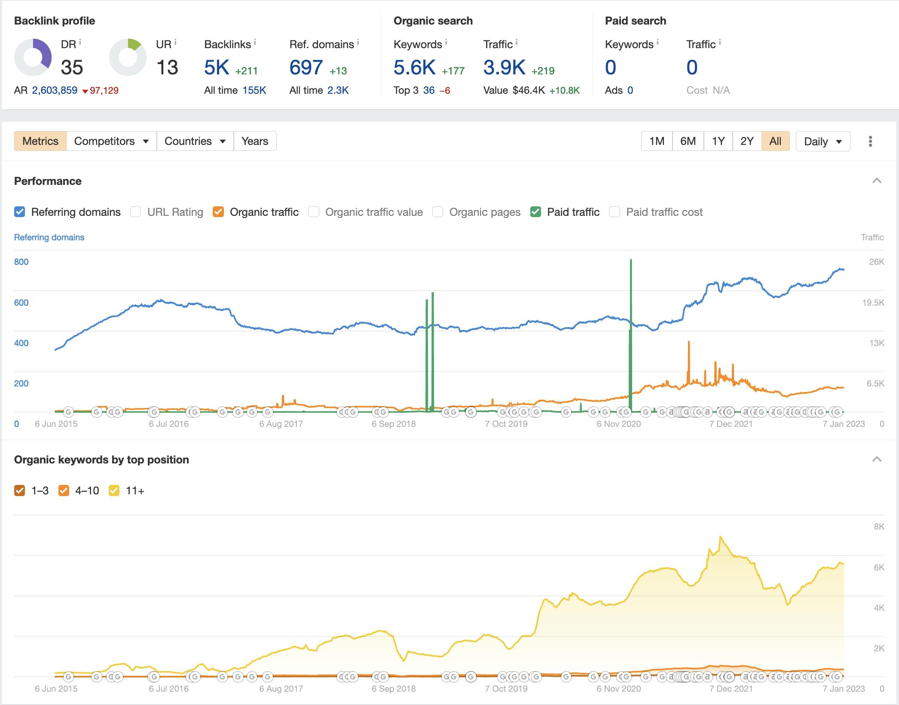Click the UR info icon
The image size is (899, 705).
tap(175, 42)
